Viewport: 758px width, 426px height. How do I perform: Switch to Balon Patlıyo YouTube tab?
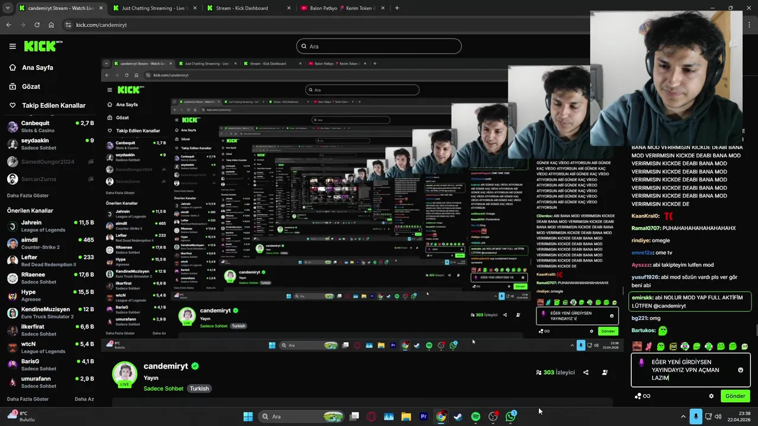(x=341, y=8)
